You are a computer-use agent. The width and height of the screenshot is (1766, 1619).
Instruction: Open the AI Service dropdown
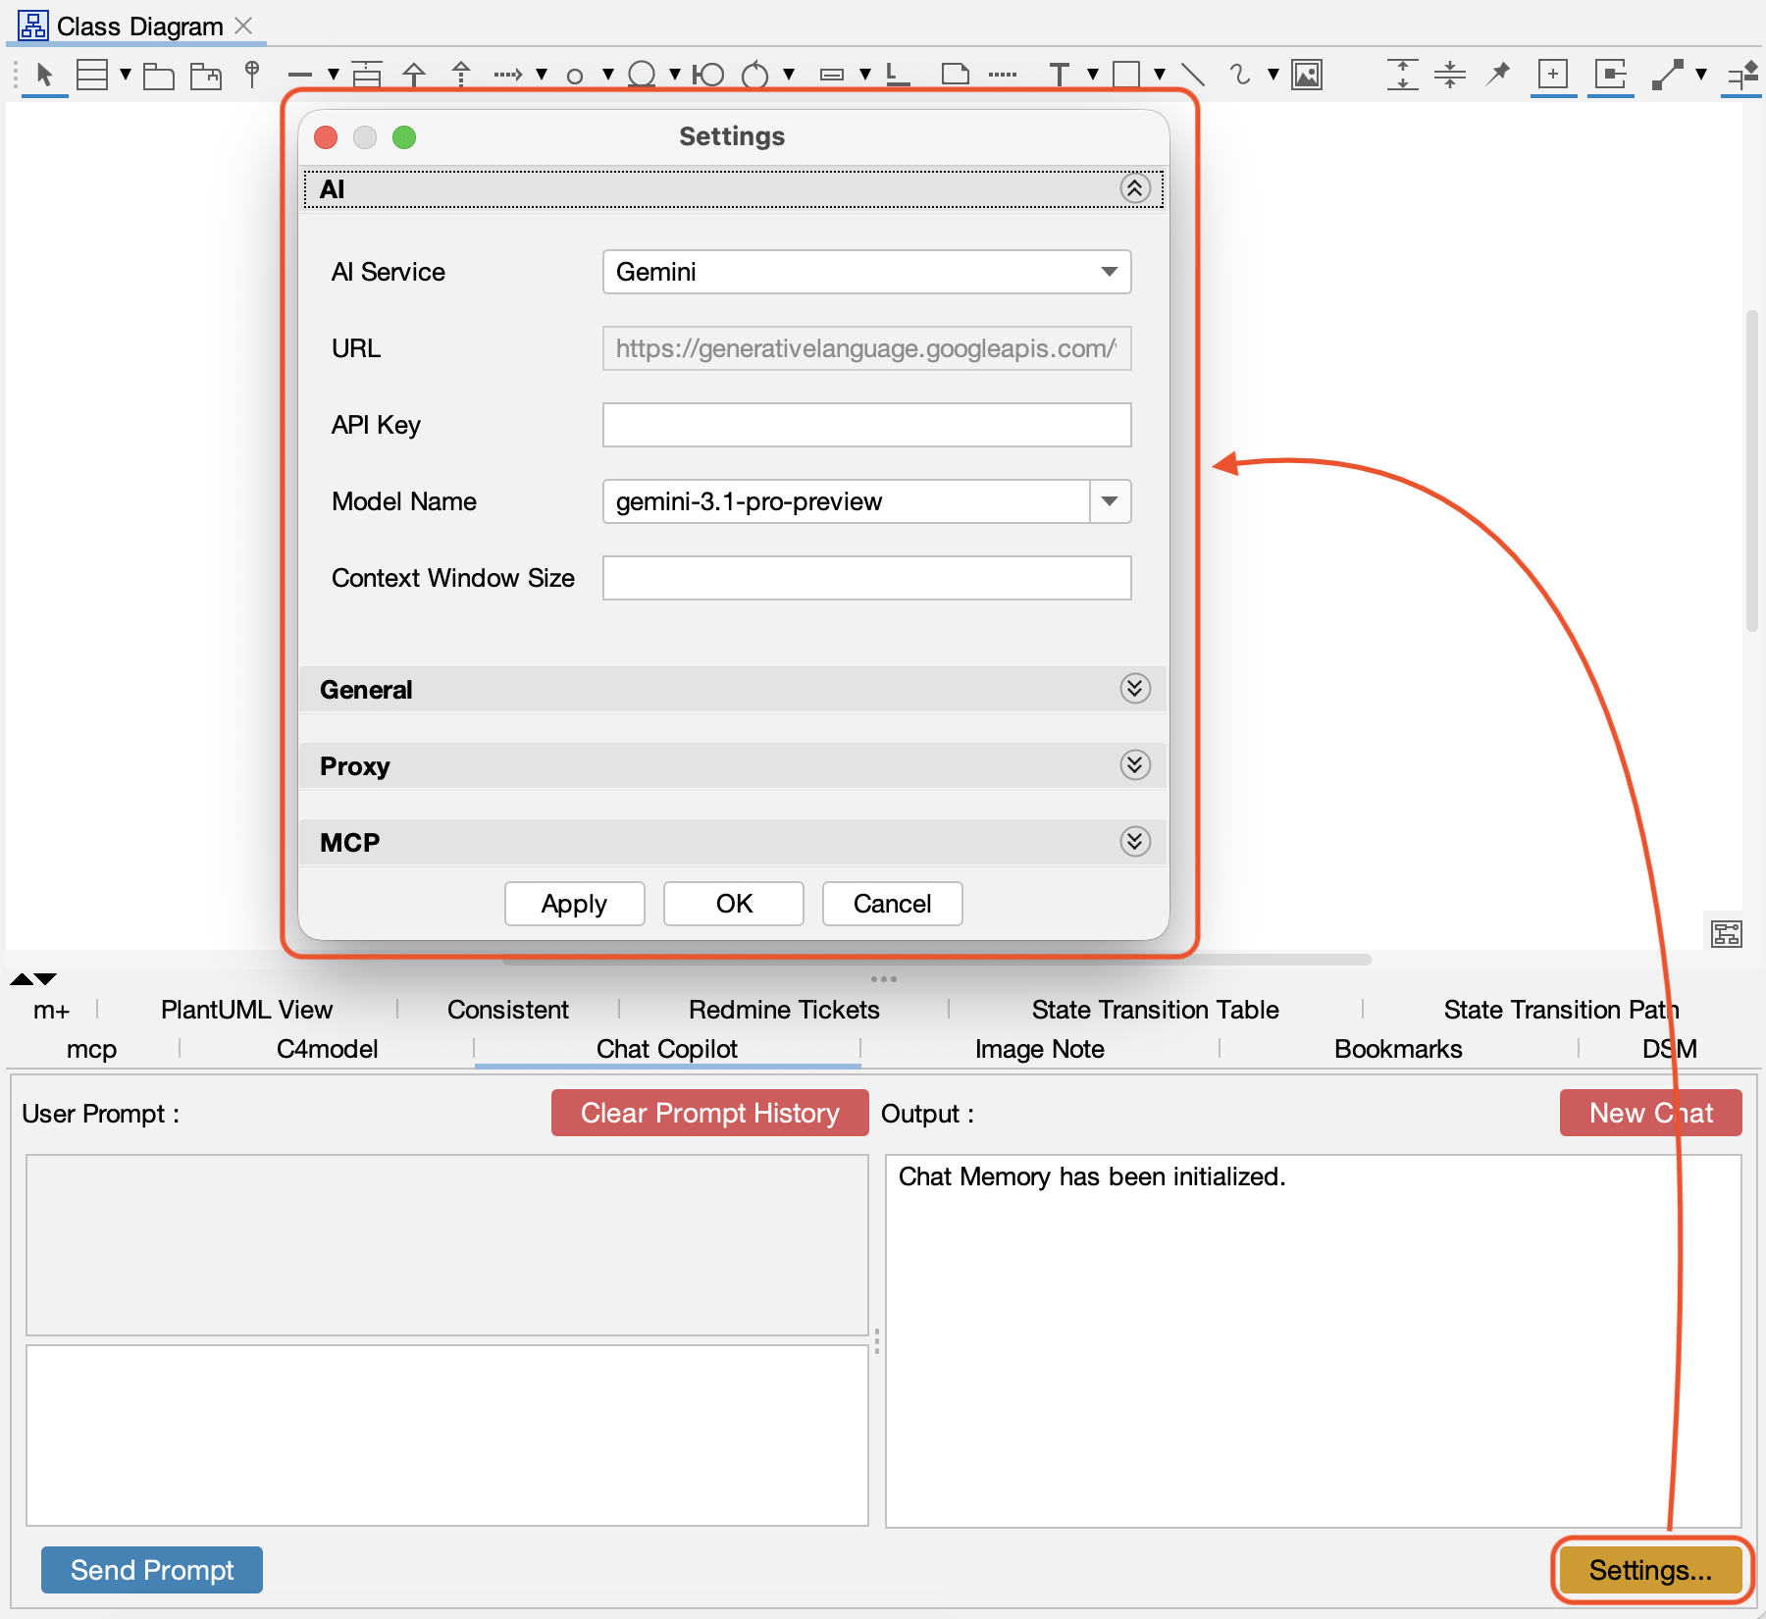click(x=866, y=272)
